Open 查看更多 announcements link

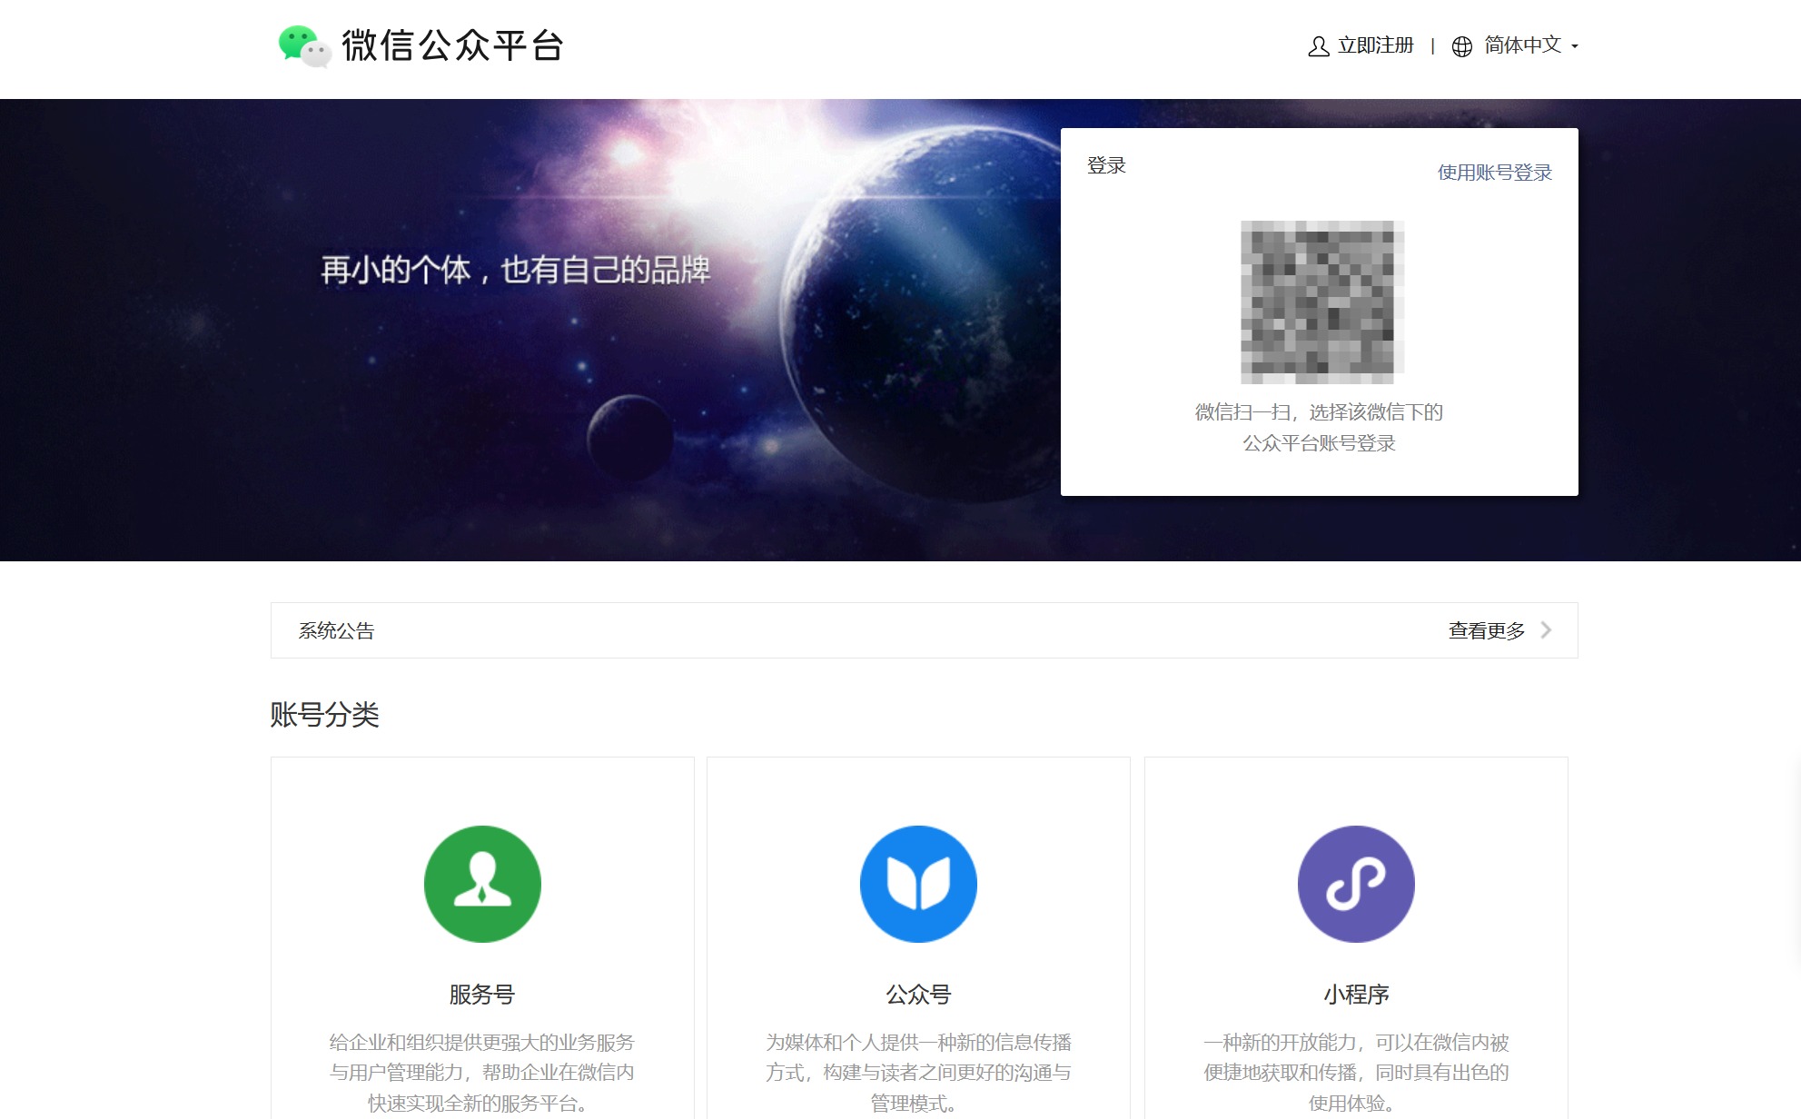pyautogui.click(x=1486, y=630)
